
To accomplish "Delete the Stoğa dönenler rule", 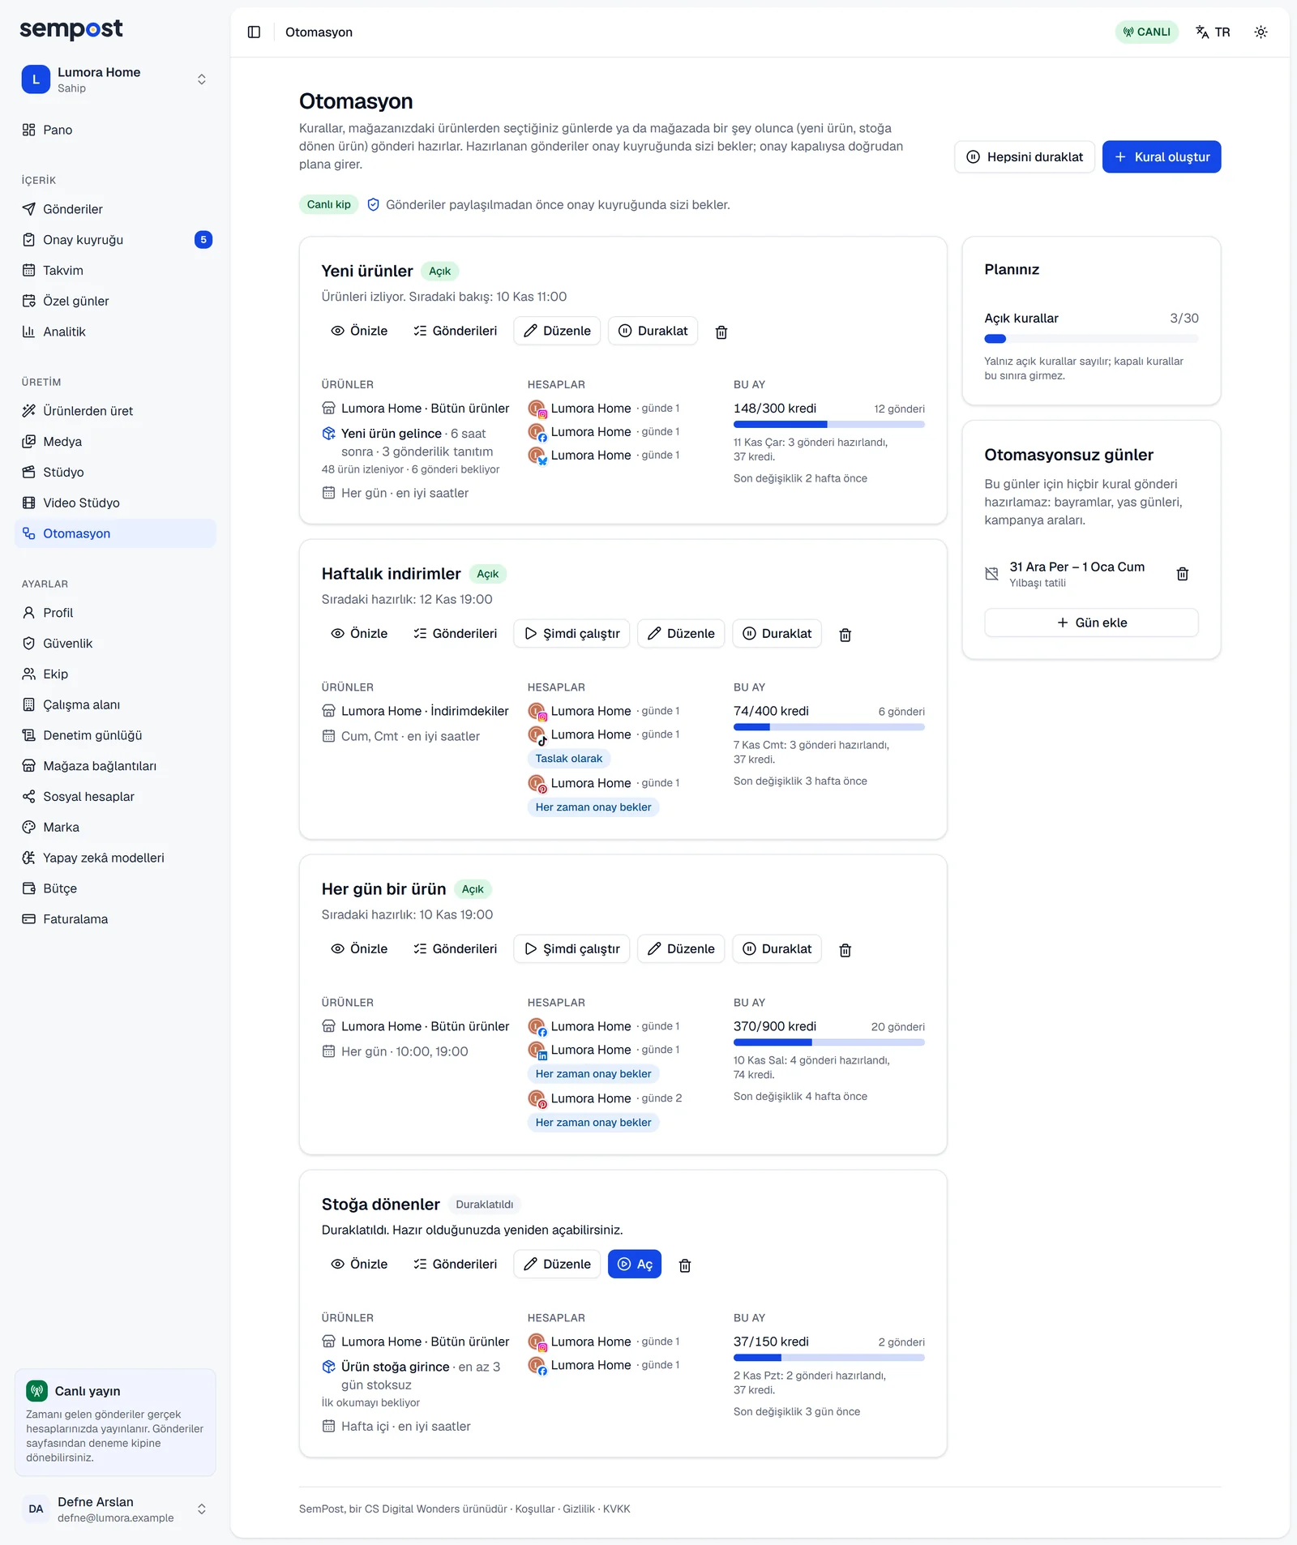I will point(685,1265).
